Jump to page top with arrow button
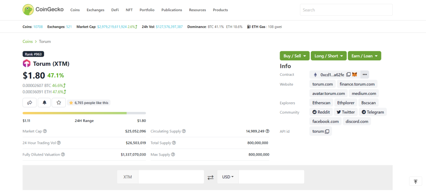 [x=416, y=181]
